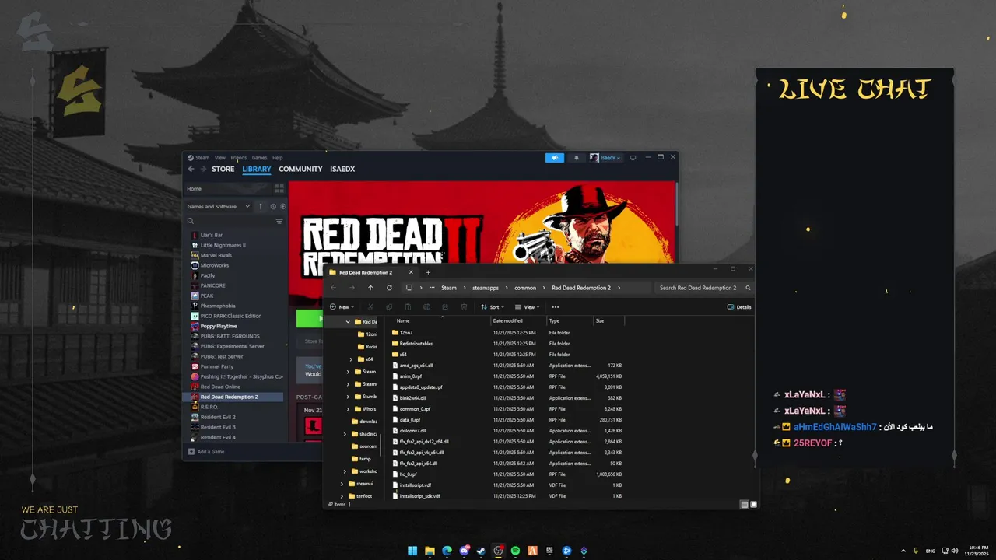Click Home button in Steam library
Image resolution: width=996 pixels, height=560 pixels.
(227, 188)
